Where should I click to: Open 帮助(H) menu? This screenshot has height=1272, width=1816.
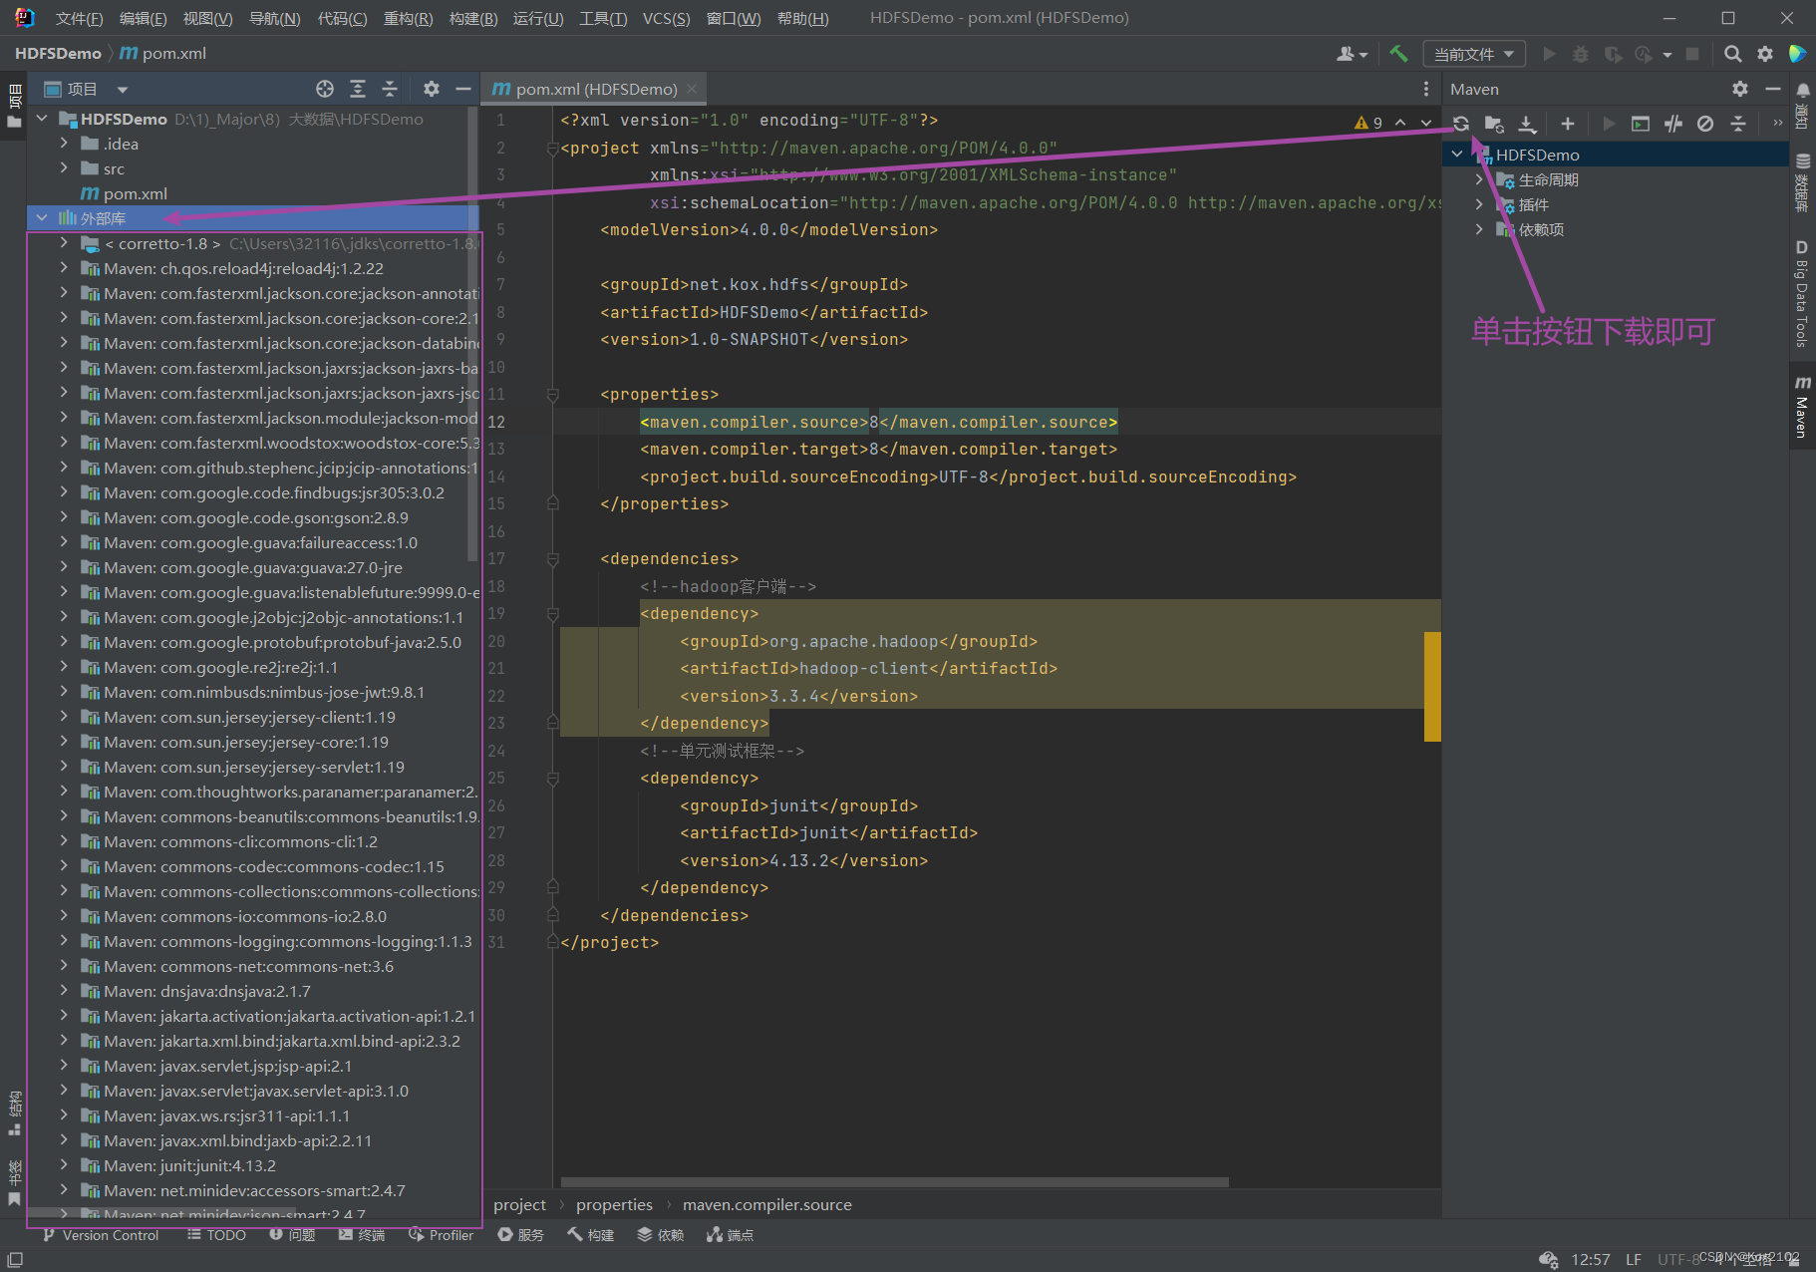pos(802,18)
